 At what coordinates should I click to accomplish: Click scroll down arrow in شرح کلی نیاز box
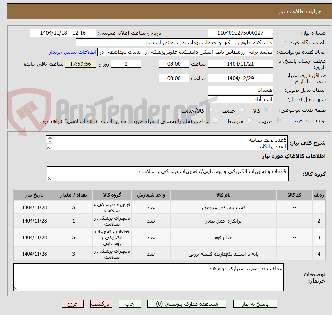coord(50,141)
